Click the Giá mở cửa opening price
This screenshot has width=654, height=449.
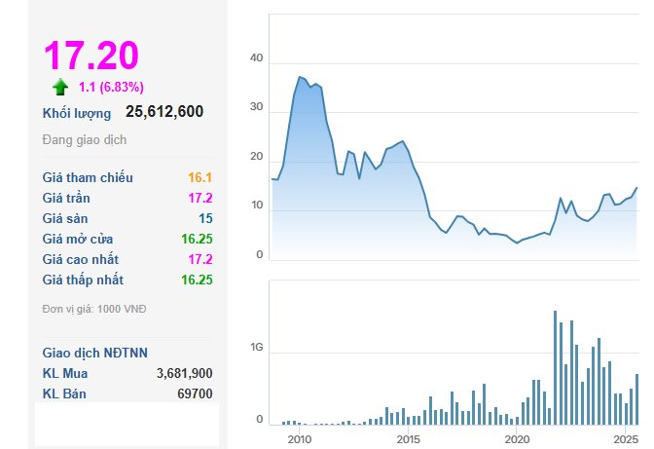click(x=196, y=239)
